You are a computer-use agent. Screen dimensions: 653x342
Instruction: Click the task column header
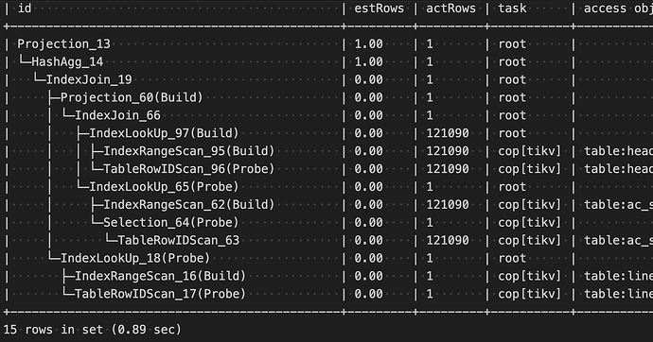point(512,9)
